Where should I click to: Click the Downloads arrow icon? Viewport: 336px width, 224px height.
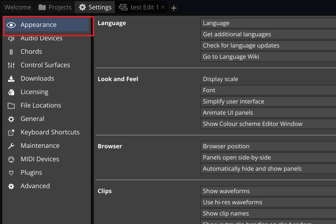tap(11, 79)
